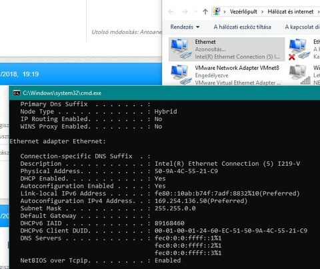The image size is (320, 269).
Task: Click the 'No' value after 'WINS Proxy Enabled'
Action: [158, 127]
